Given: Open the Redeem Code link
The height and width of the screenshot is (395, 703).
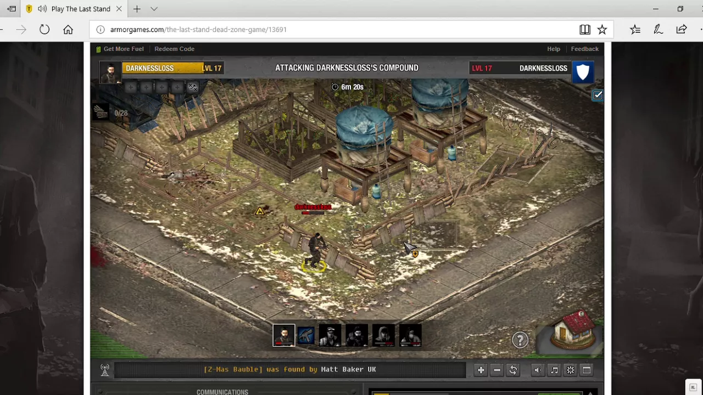Looking at the screenshot, I should 174,49.
